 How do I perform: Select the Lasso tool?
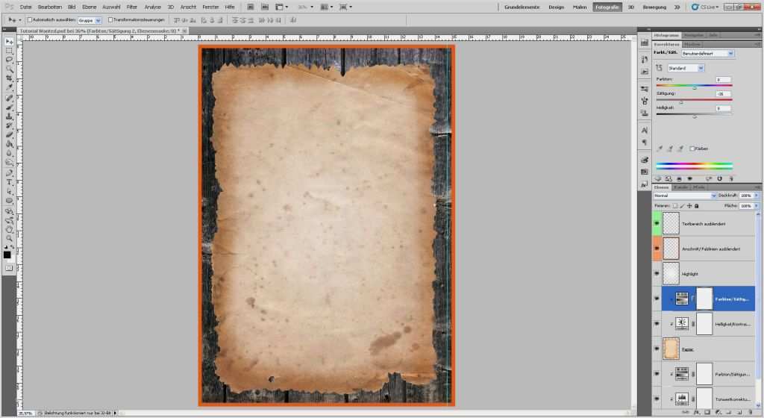coord(9,59)
